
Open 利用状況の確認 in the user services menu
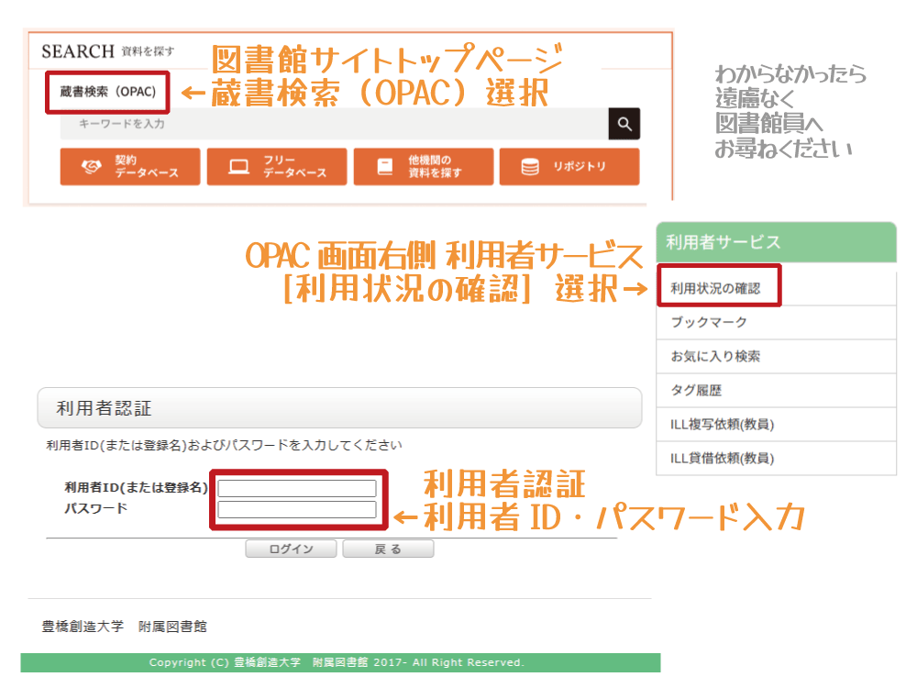[x=716, y=288]
